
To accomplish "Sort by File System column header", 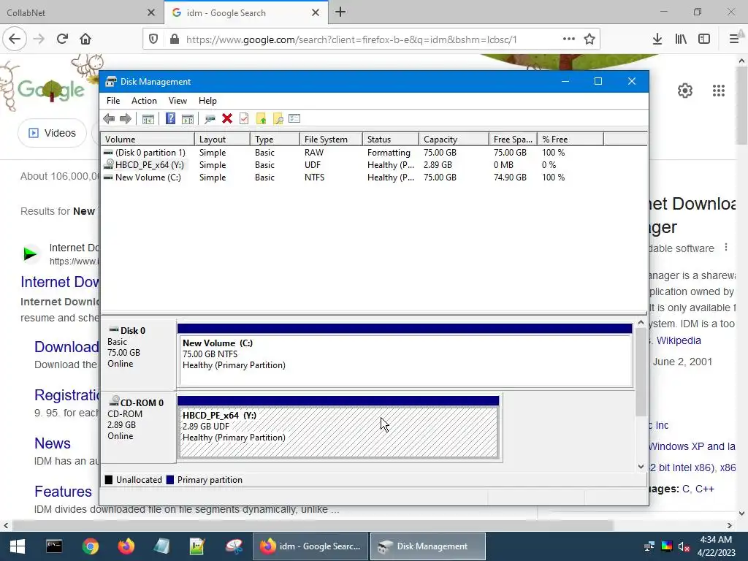I will pyautogui.click(x=331, y=140).
